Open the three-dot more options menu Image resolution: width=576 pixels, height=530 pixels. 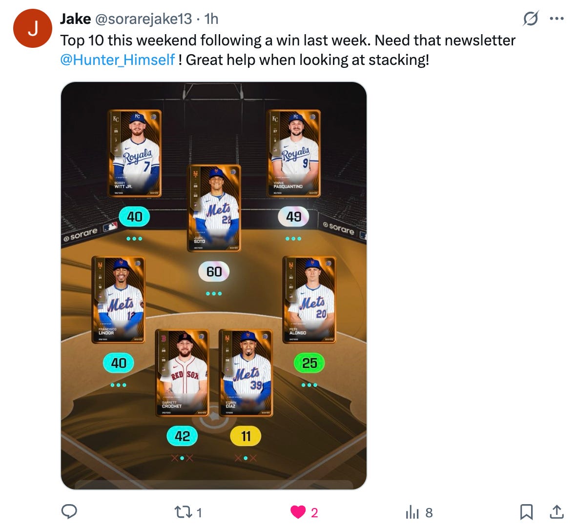click(556, 19)
